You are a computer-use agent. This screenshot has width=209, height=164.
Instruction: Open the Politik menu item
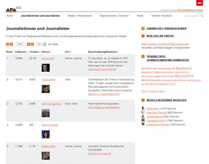(x=140, y=16)
